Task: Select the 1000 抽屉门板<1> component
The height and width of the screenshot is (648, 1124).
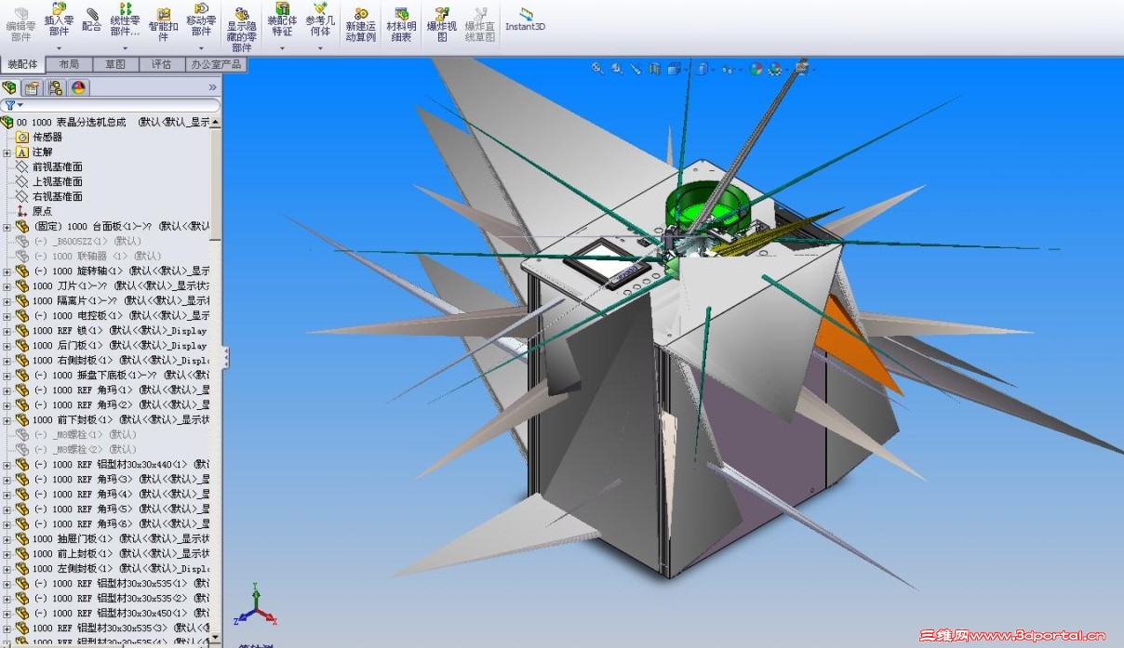Action: 113,538
